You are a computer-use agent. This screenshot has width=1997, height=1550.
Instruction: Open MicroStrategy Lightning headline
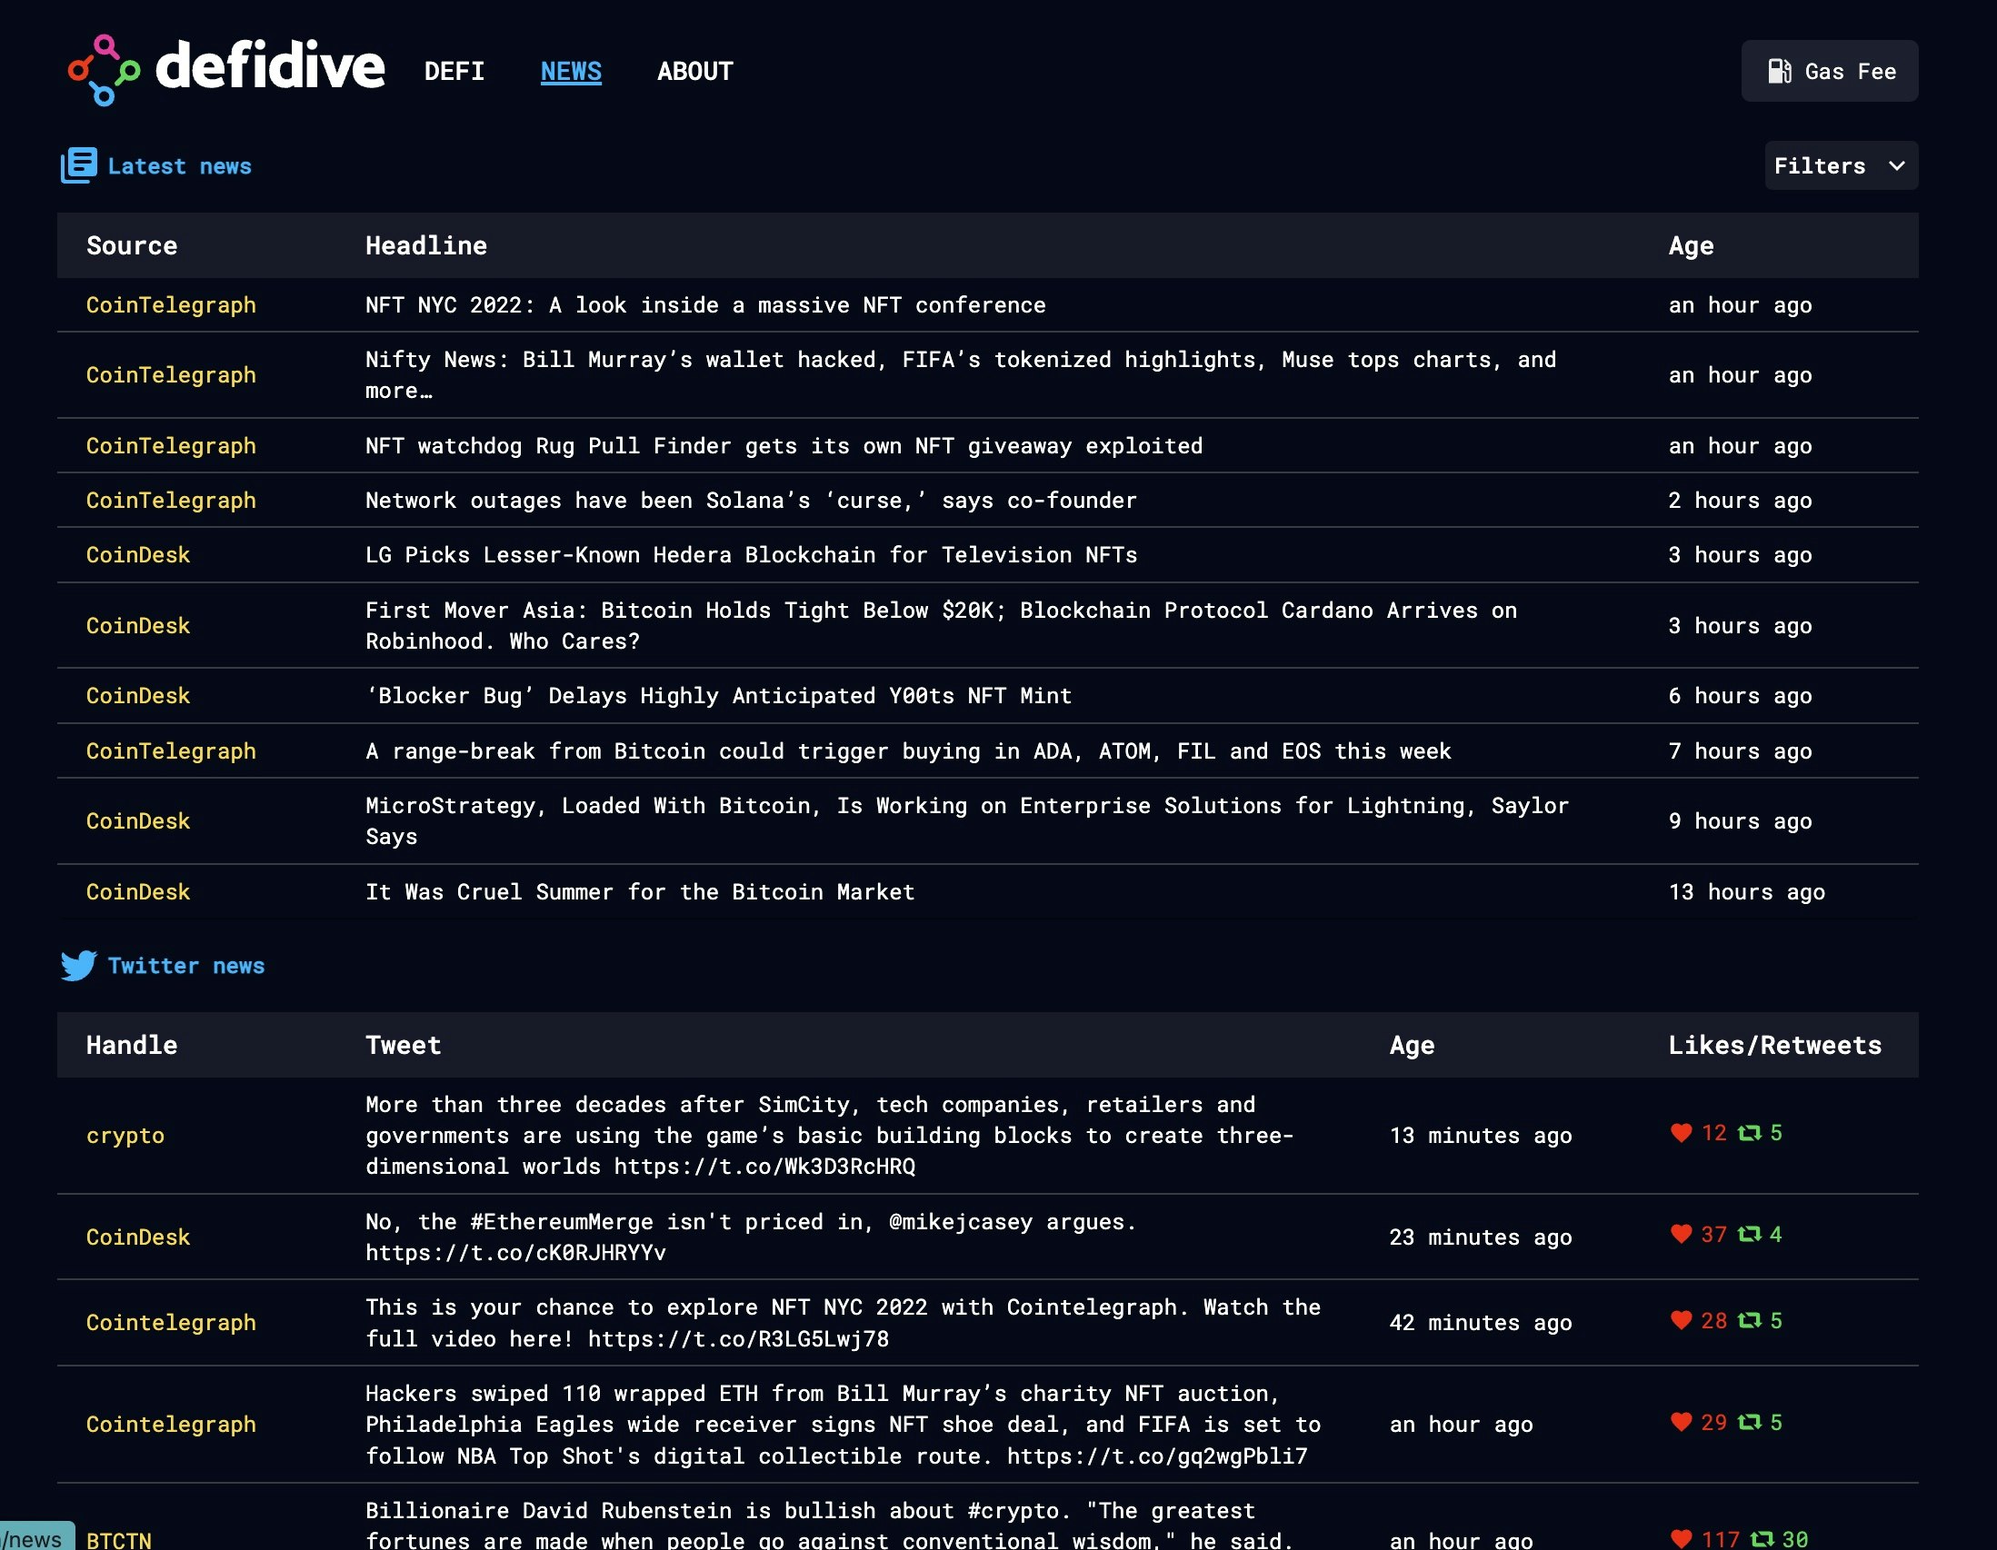[966, 820]
